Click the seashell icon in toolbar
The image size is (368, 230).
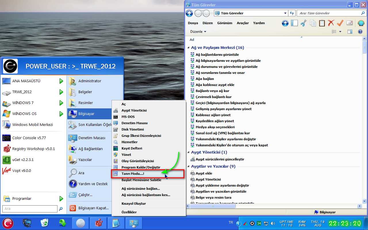coord(361,23)
